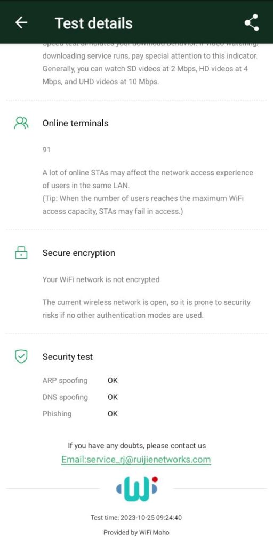Select the online terminals count 91
Viewport: 273px width, 546px height.
[46, 150]
